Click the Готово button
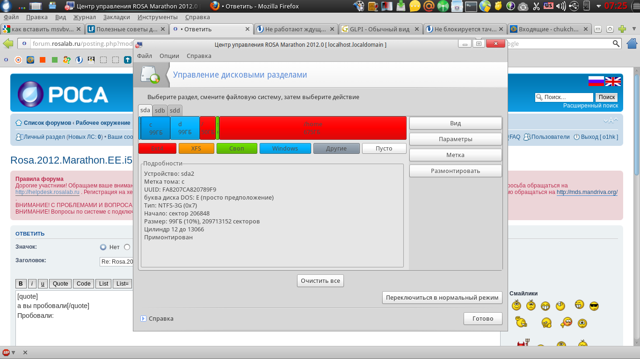 pyautogui.click(x=483, y=319)
